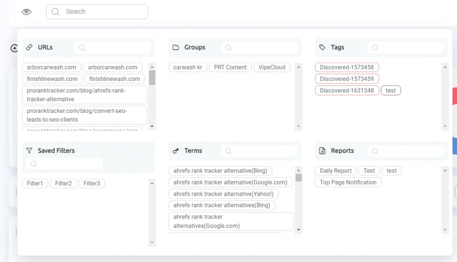
Task: Click the Terms key icon
Action: [175, 150]
